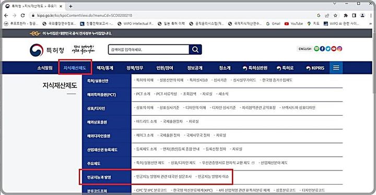Open the Instagram social icon
Screen dimensions: 376x195
339,48
